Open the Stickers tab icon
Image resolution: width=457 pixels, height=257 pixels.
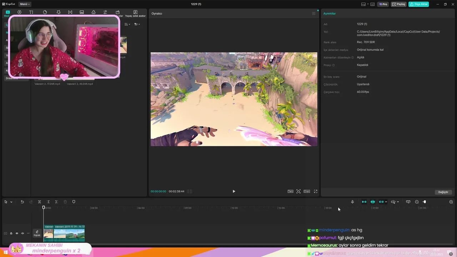(45, 12)
